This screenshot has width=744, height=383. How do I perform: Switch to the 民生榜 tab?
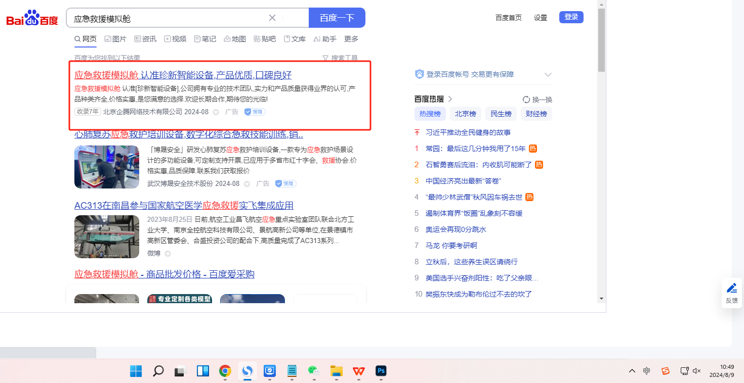501,114
